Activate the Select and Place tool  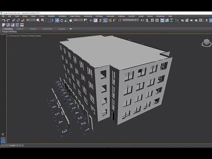click(71, 20)
